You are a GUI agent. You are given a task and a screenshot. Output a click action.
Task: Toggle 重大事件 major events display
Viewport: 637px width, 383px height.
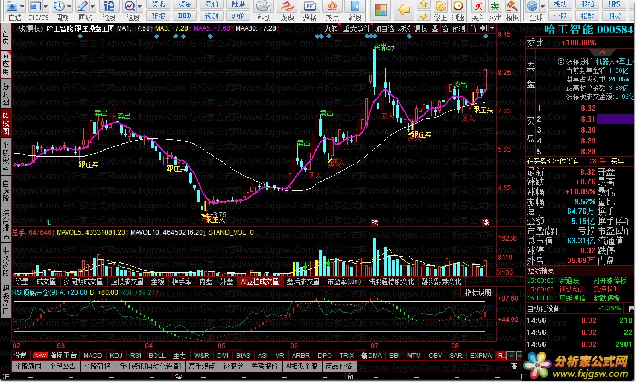357,28
